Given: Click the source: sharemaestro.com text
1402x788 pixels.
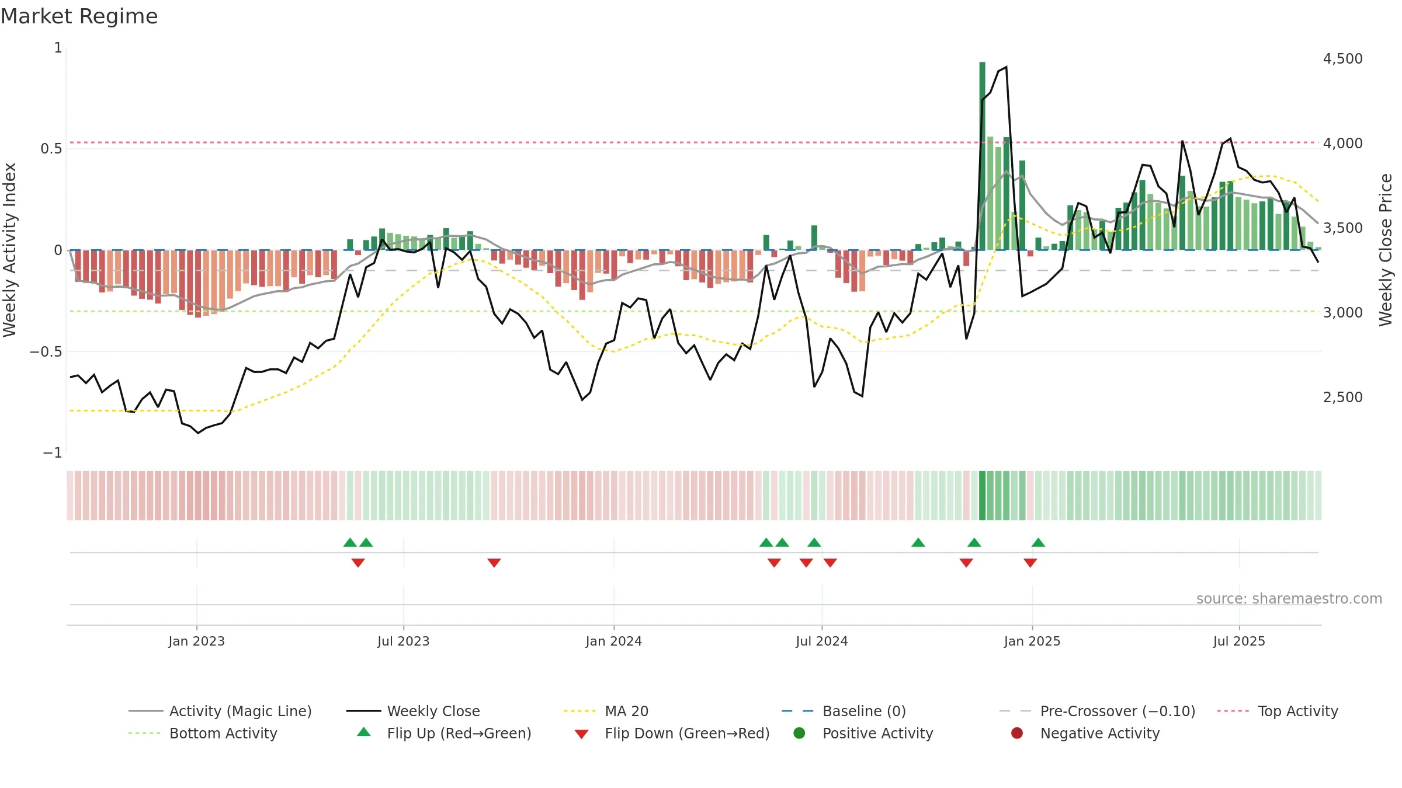Looking at the screenshot, I should pos(1289,598).
